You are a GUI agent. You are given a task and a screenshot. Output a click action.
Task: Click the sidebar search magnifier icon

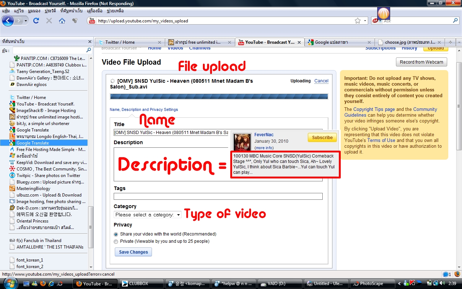tap(88, 50)
